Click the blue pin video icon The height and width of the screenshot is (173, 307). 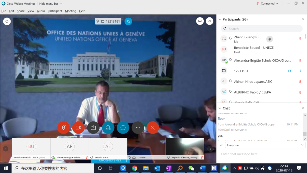click(128, 21)
